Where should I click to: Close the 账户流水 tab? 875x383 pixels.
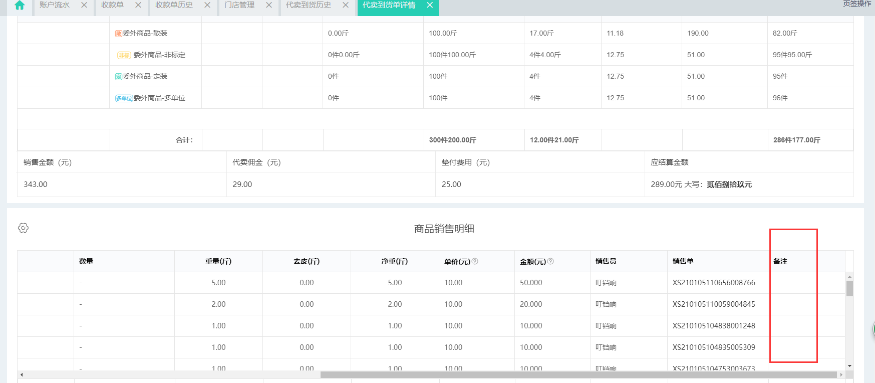point(84,5)
